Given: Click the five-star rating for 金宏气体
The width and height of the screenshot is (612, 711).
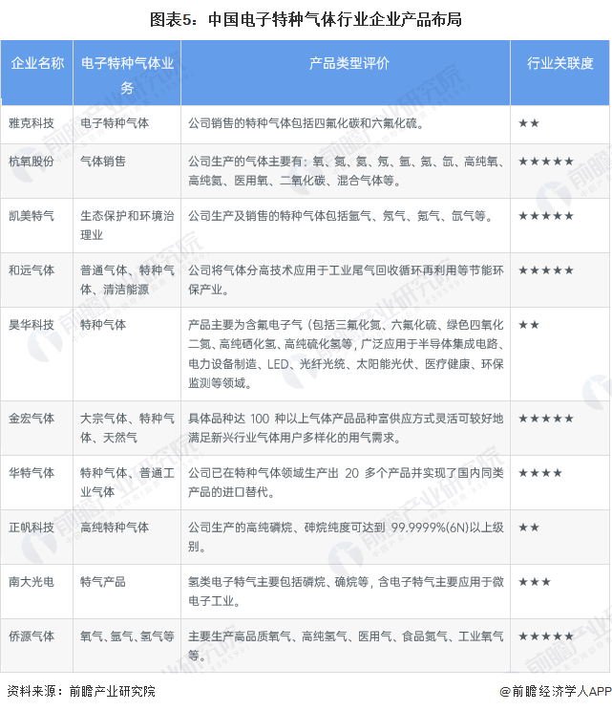Looking at the screenshot, I should [x=546, y=418].
